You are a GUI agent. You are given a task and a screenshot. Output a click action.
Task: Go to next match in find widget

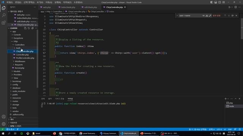point(229,15)
